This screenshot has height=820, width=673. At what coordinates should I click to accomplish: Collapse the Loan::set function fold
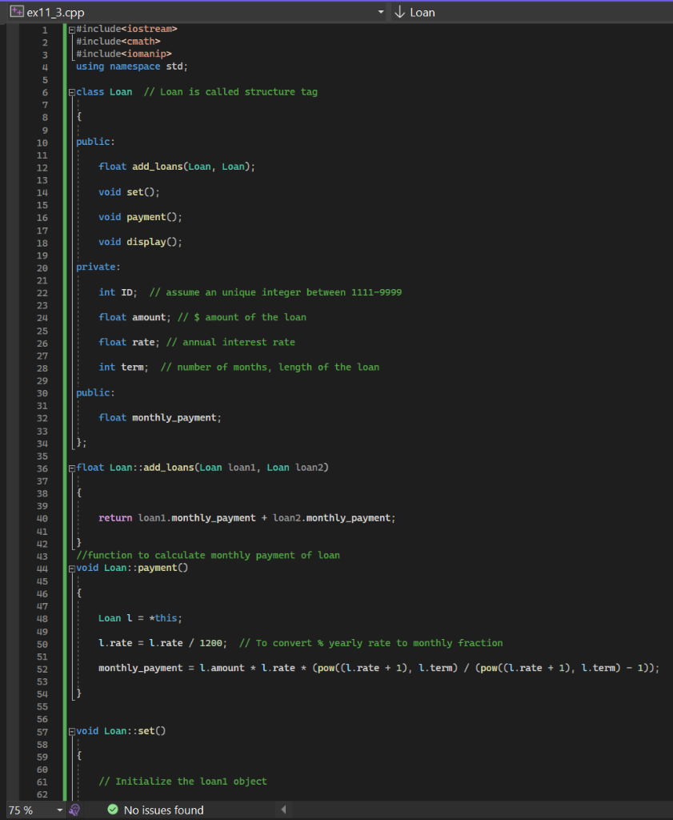70,730
